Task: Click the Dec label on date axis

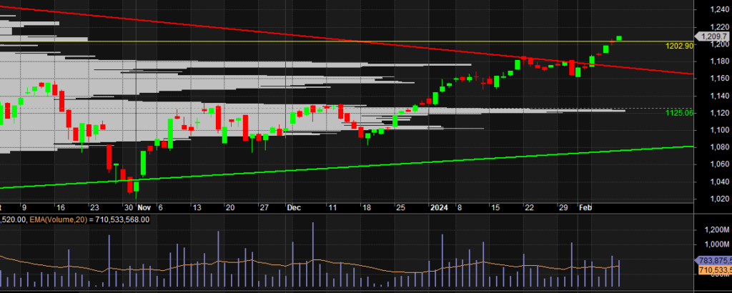Action: click(294, 207)
